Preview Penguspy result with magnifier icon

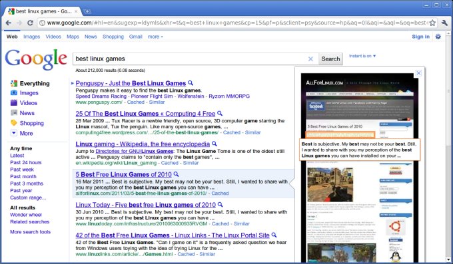point(191,83)
